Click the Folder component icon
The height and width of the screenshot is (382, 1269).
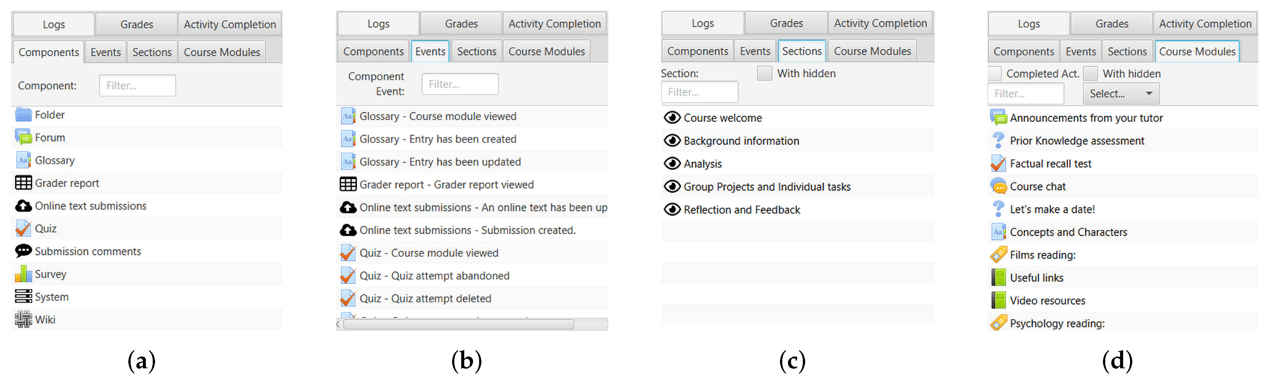23,115
